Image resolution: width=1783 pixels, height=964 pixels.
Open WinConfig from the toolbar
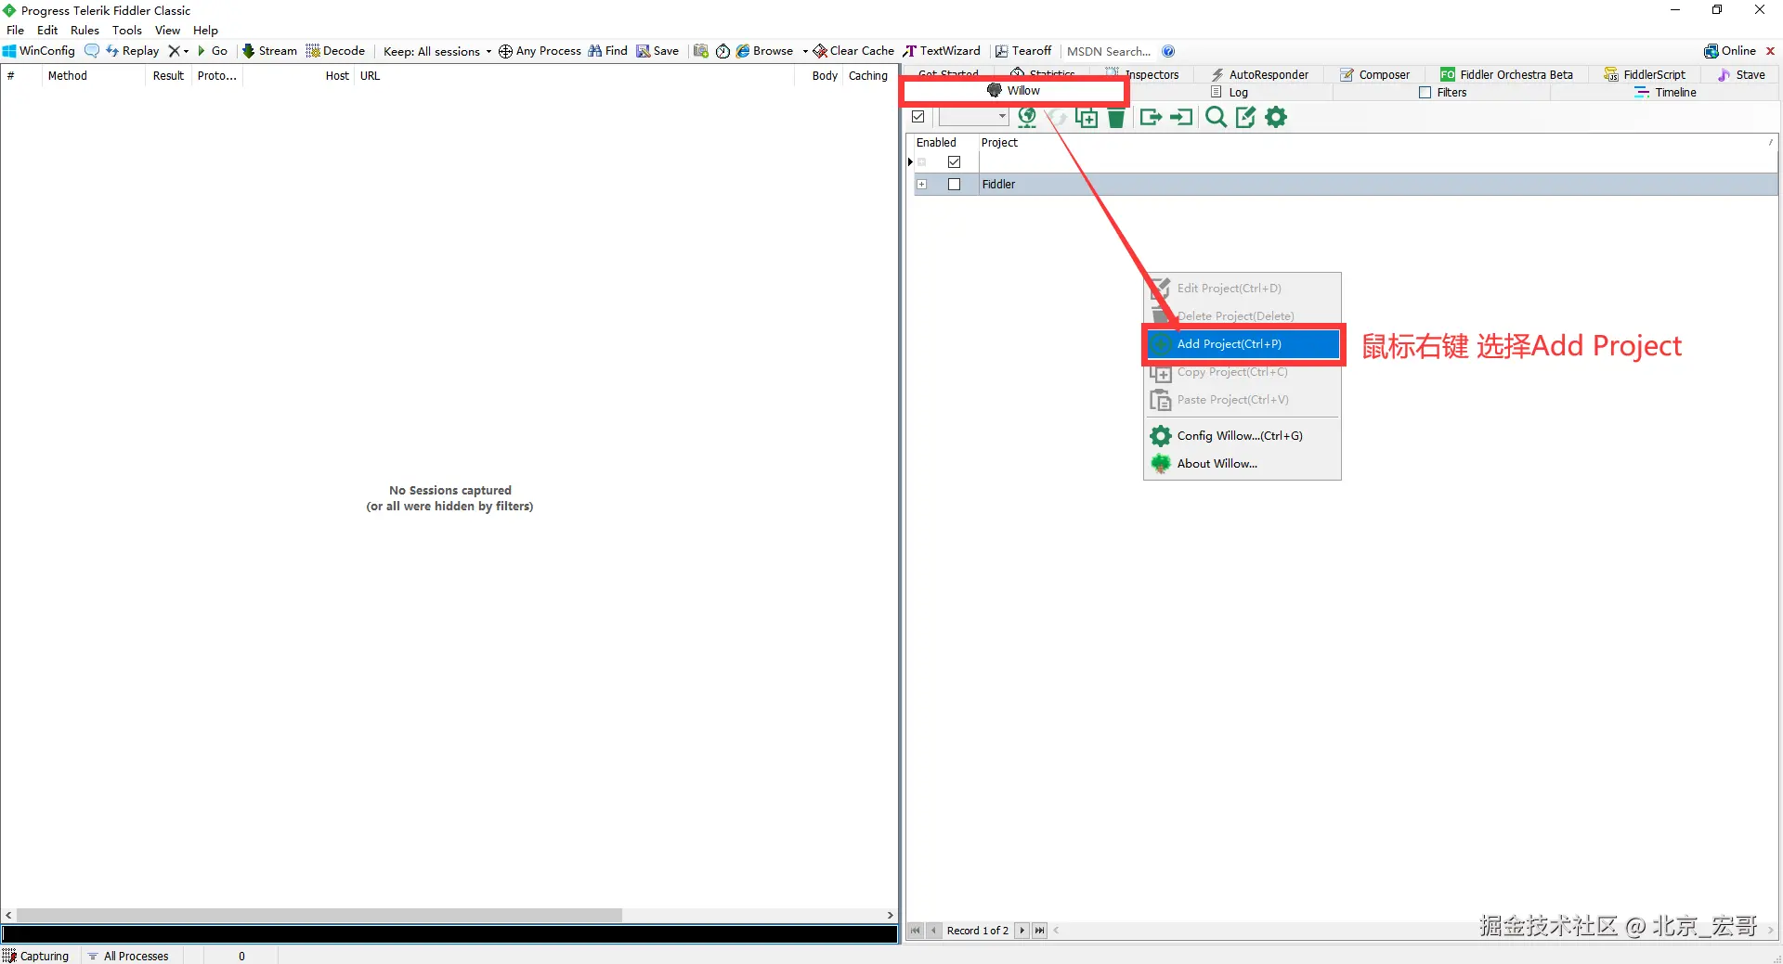click(x=39, y=51)
